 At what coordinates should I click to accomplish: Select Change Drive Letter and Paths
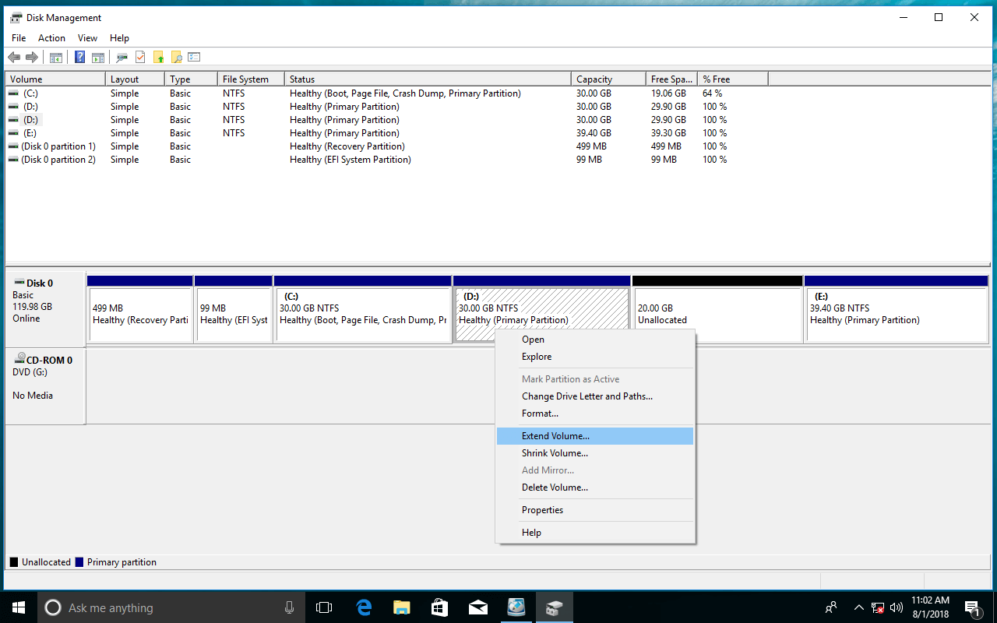click(587, 396)
